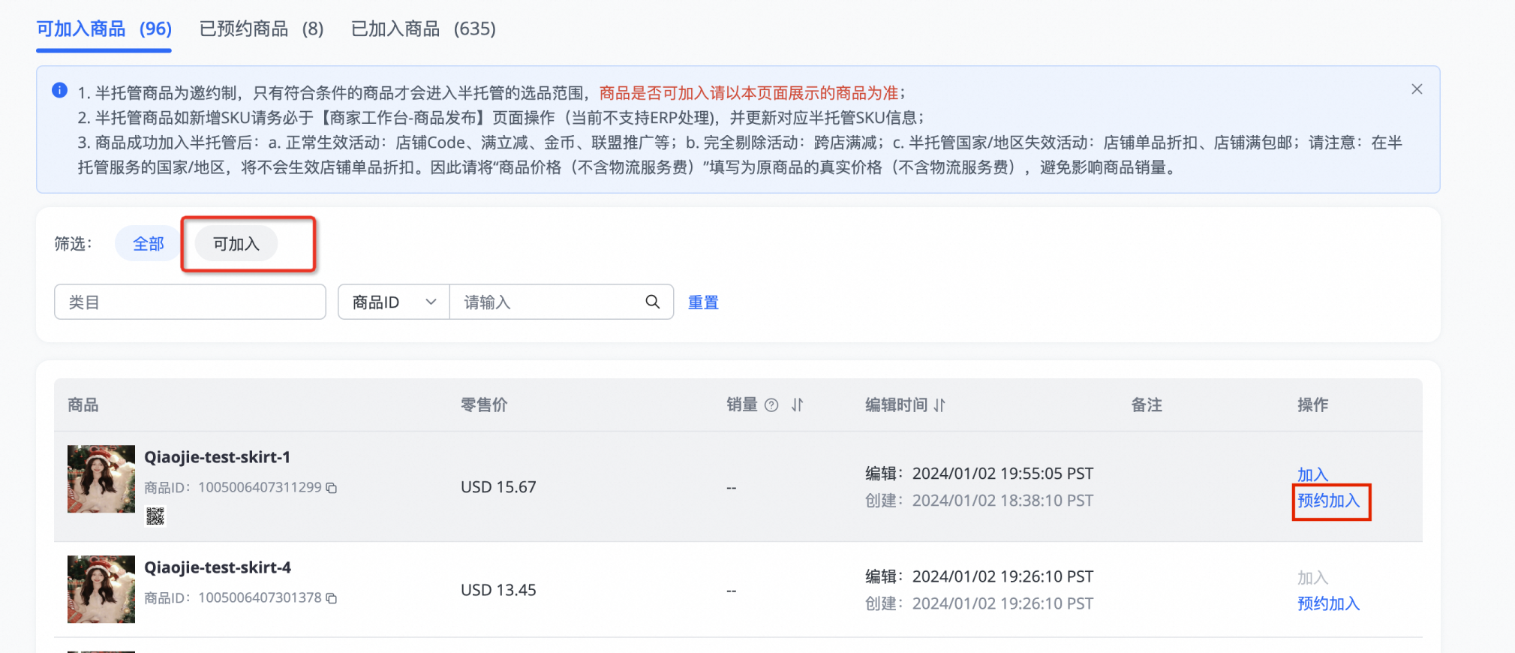Open the 商品ID search type dropdown

coord(393,302)
